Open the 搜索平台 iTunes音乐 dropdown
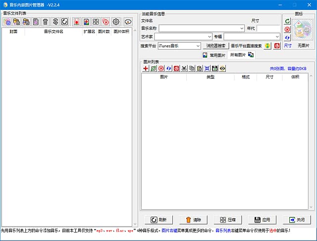The width and height of the screenshot is (317, 241). pos(198,46)
